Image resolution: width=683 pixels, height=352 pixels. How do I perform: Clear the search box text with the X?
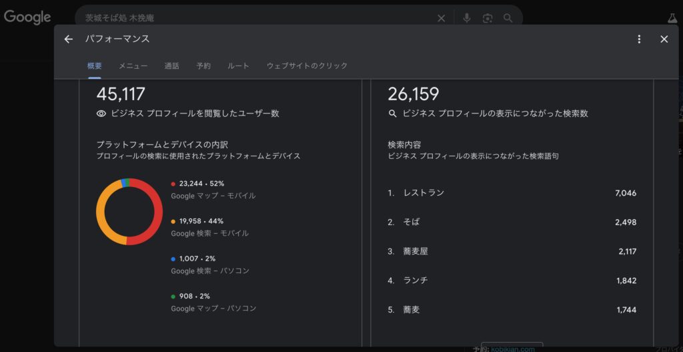pos(442,18)
